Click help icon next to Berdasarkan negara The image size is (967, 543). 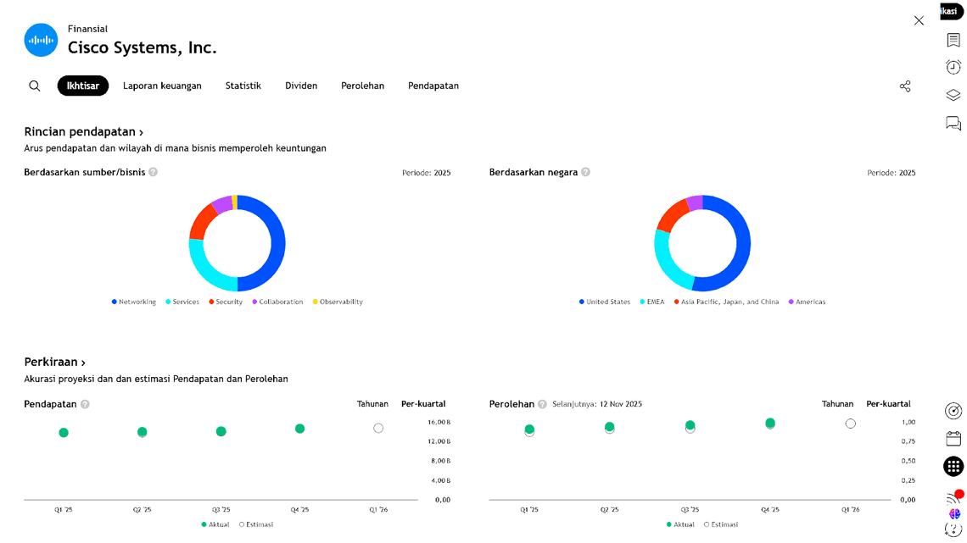585,172
